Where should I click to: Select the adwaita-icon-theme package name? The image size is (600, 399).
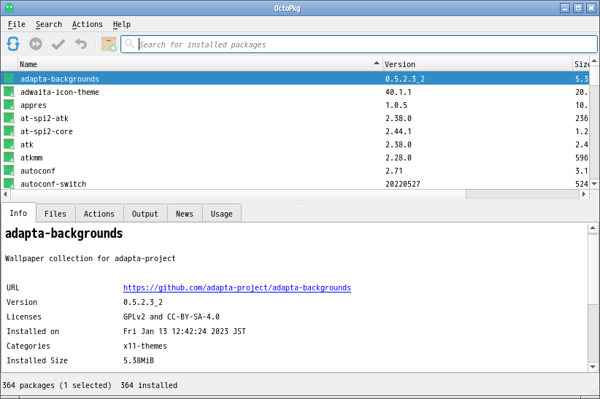(60, 92)
